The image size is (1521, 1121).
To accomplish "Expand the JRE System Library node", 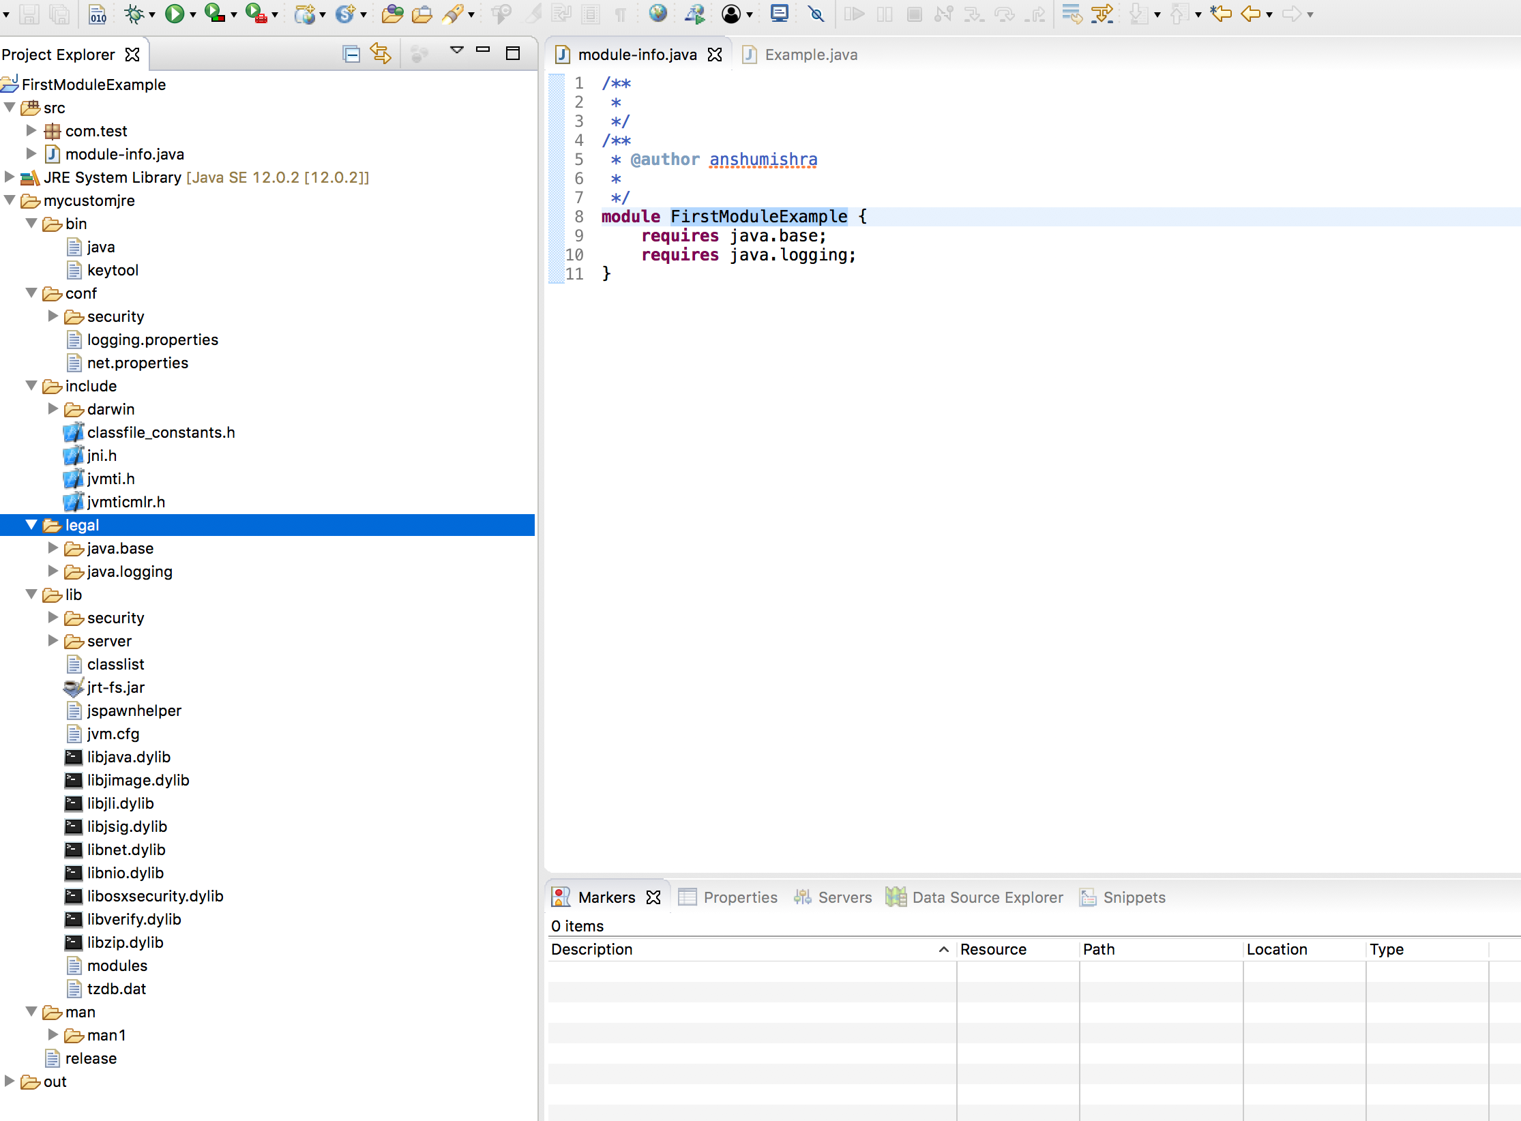I will (x=9, y=177).
